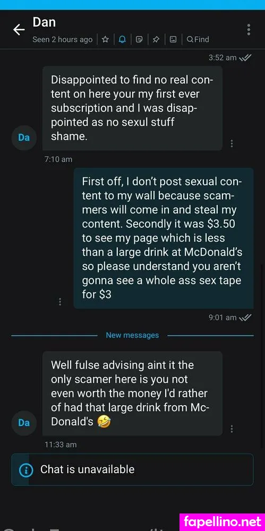Open the chat header three-dot menu
Image resolution: width=265 pixels, height=531 pixels.
click(x=249, y=30)
